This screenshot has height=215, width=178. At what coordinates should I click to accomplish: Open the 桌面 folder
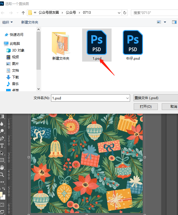coord(13,90)
